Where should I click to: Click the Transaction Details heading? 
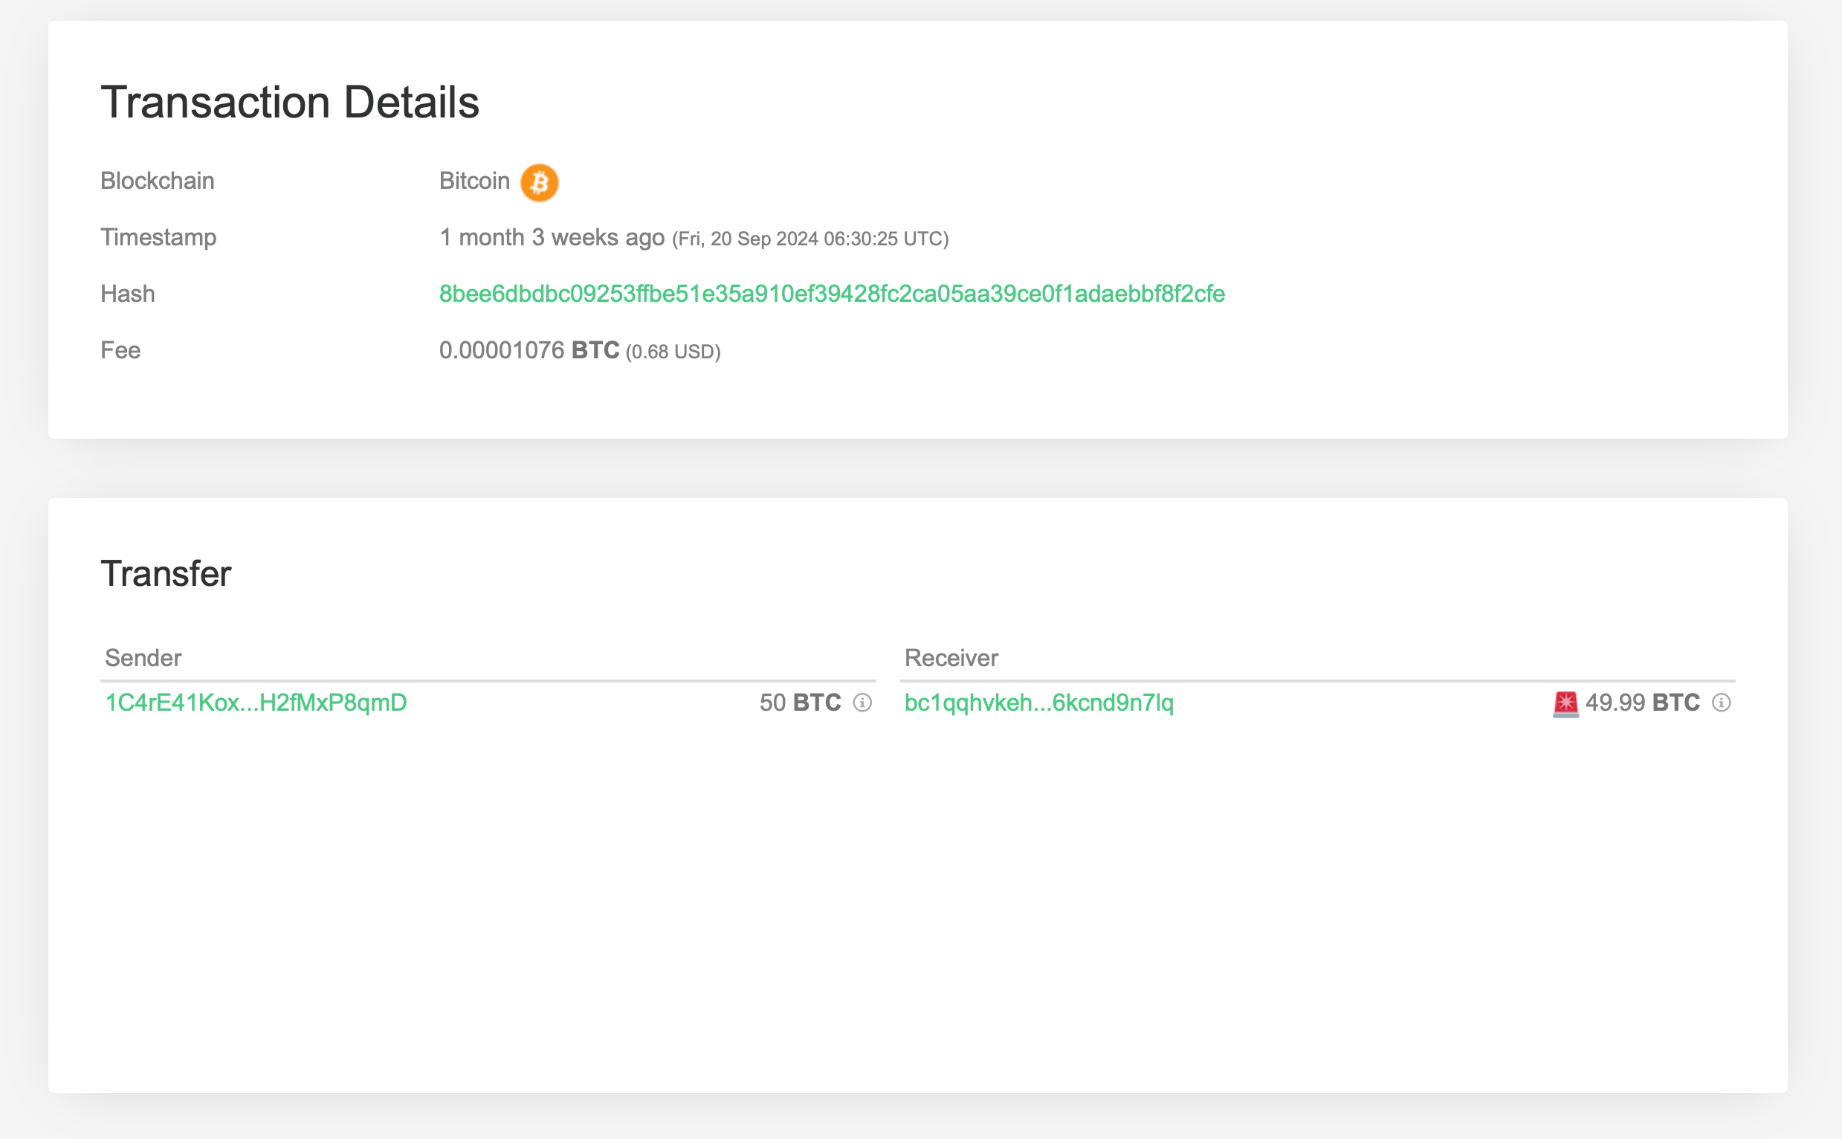pyautogui.click(x=290, y=103)
